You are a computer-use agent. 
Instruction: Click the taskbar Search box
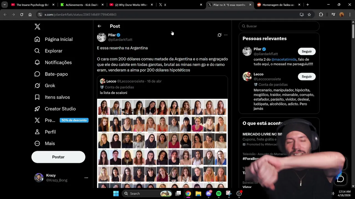pos(147,193)
